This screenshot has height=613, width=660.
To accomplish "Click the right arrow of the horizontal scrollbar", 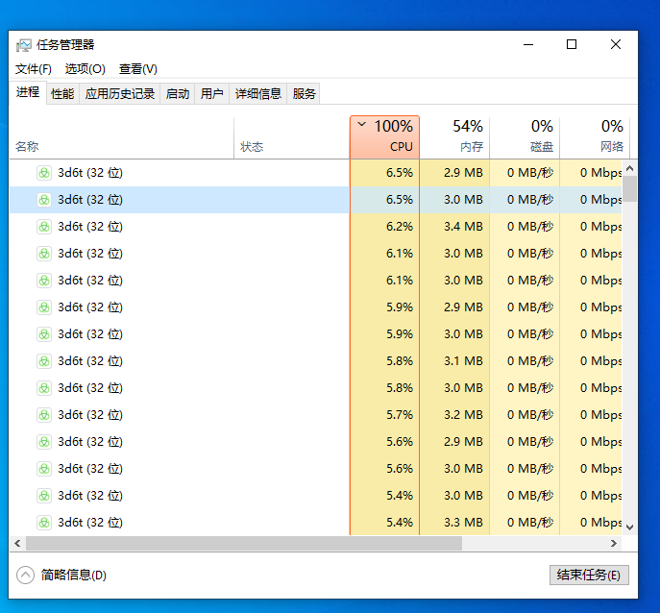I will tap(616, 543).
